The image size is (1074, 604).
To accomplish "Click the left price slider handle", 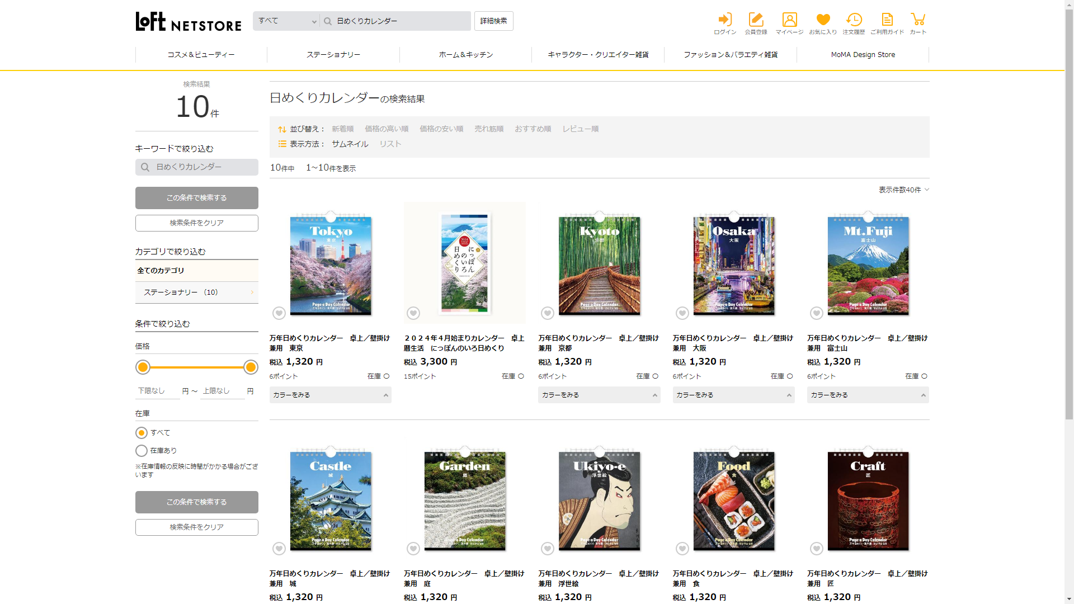I will (143, 367).
